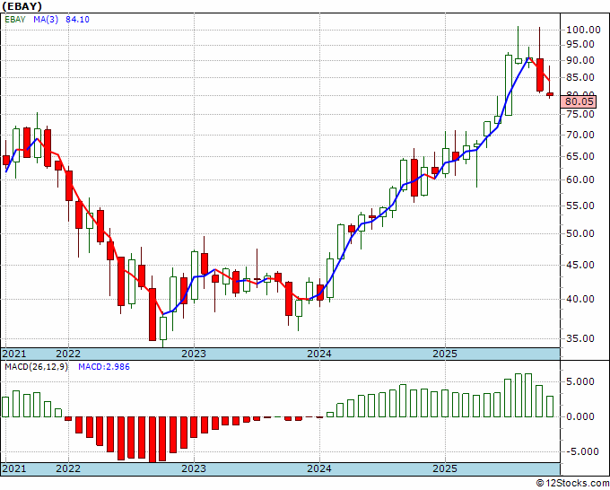Click the 90.00 price axis label
Image resolution: width=610 pixels, height=490 pixels.
coord(582,61)
